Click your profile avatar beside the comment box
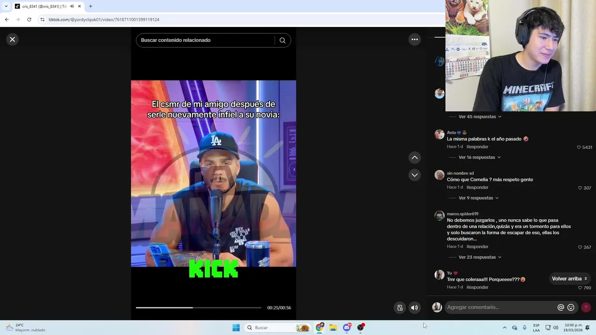 pyautogui.click(x=437, y=307)
